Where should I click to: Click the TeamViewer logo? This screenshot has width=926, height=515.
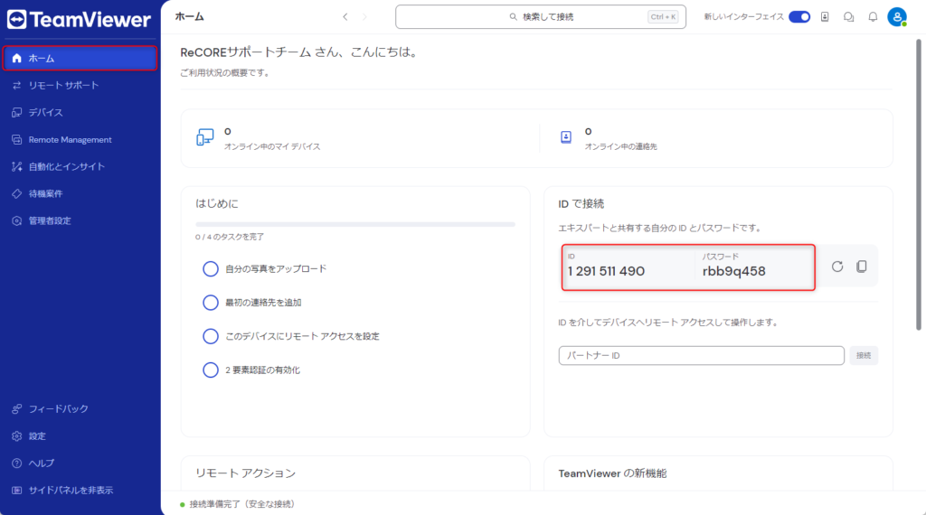pyautogui.click(x=80, y=20)
